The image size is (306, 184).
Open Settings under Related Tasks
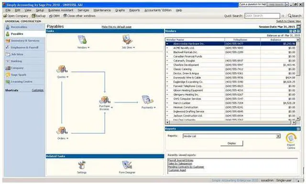pos(82,165)
